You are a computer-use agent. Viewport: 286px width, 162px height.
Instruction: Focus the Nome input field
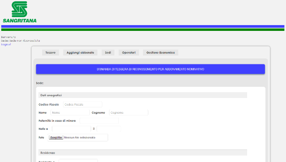click(70, 112)
